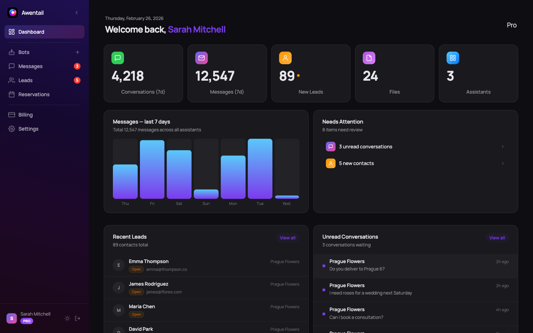Toggle the dark/light theme with the sun icon
Image resolution: width=533 pixels, height=333 pixels.
coord(67,318)
